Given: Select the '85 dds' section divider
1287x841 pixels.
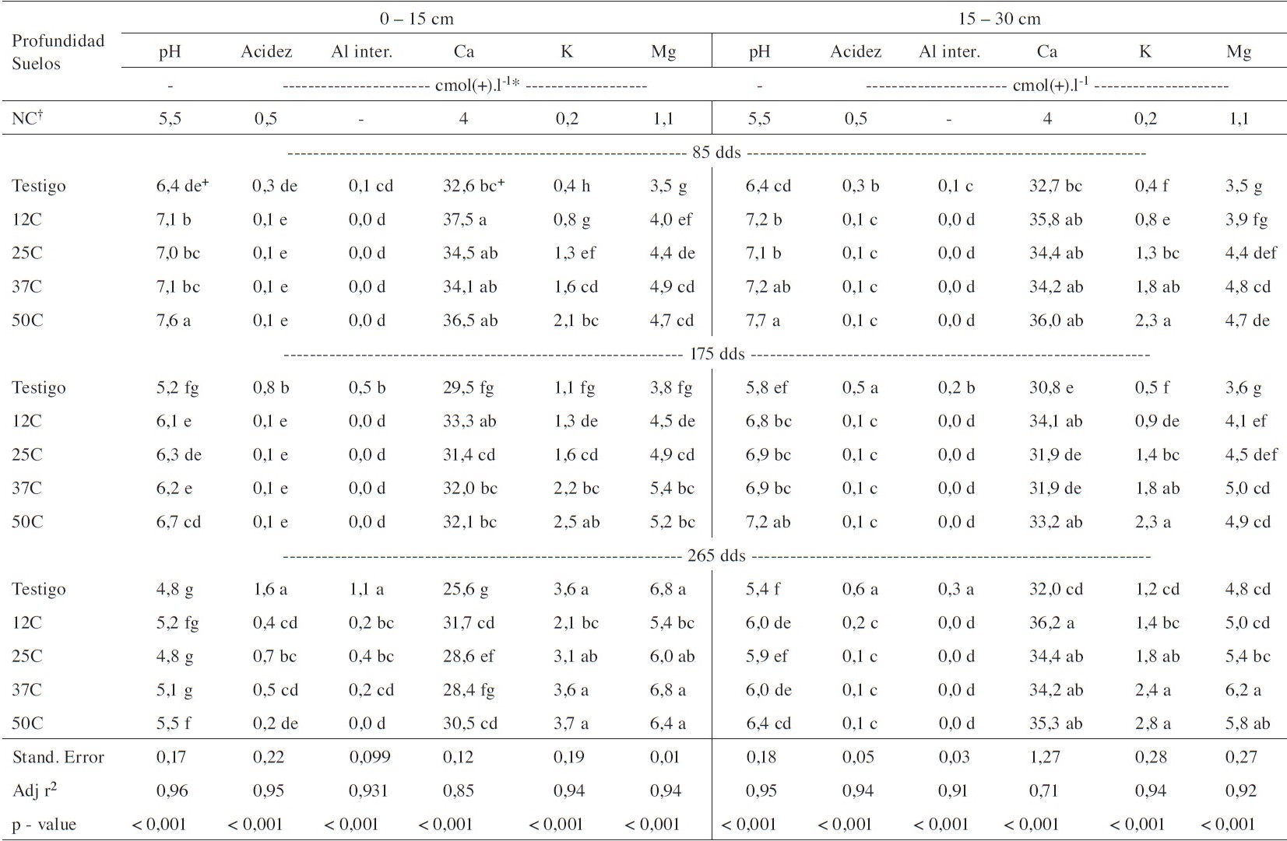Looking at the screenshot, I should pos(716,152).
